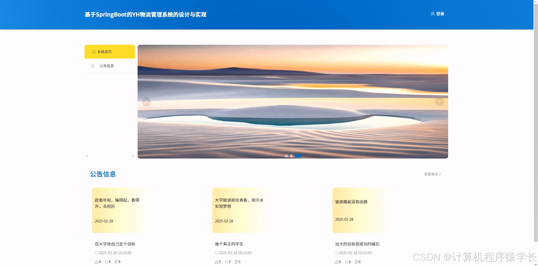Image resolution: width=538 pixels, height=266 pixels.
Task: Click the thumbs-up icon under 远大的目标是成功的磁石
Action: 337,262
